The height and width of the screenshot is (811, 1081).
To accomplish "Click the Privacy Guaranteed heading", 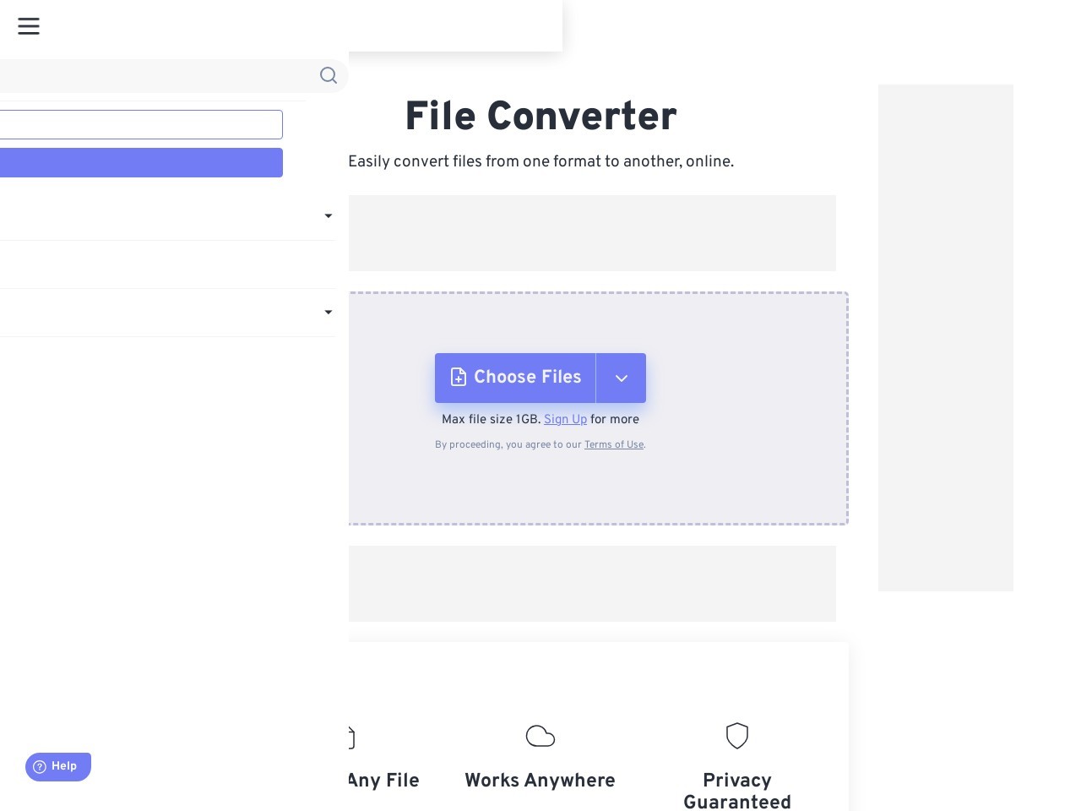I will pyautogui.click(x=737, y=791).
